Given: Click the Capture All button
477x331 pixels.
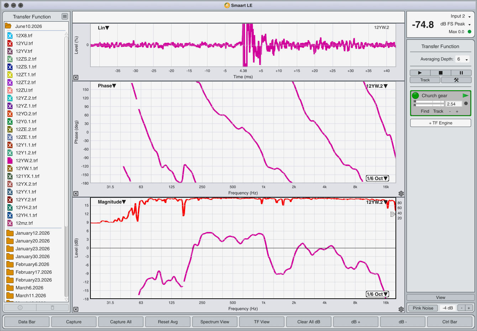Looking at the screenshot, I should click(x=121, y=322).
